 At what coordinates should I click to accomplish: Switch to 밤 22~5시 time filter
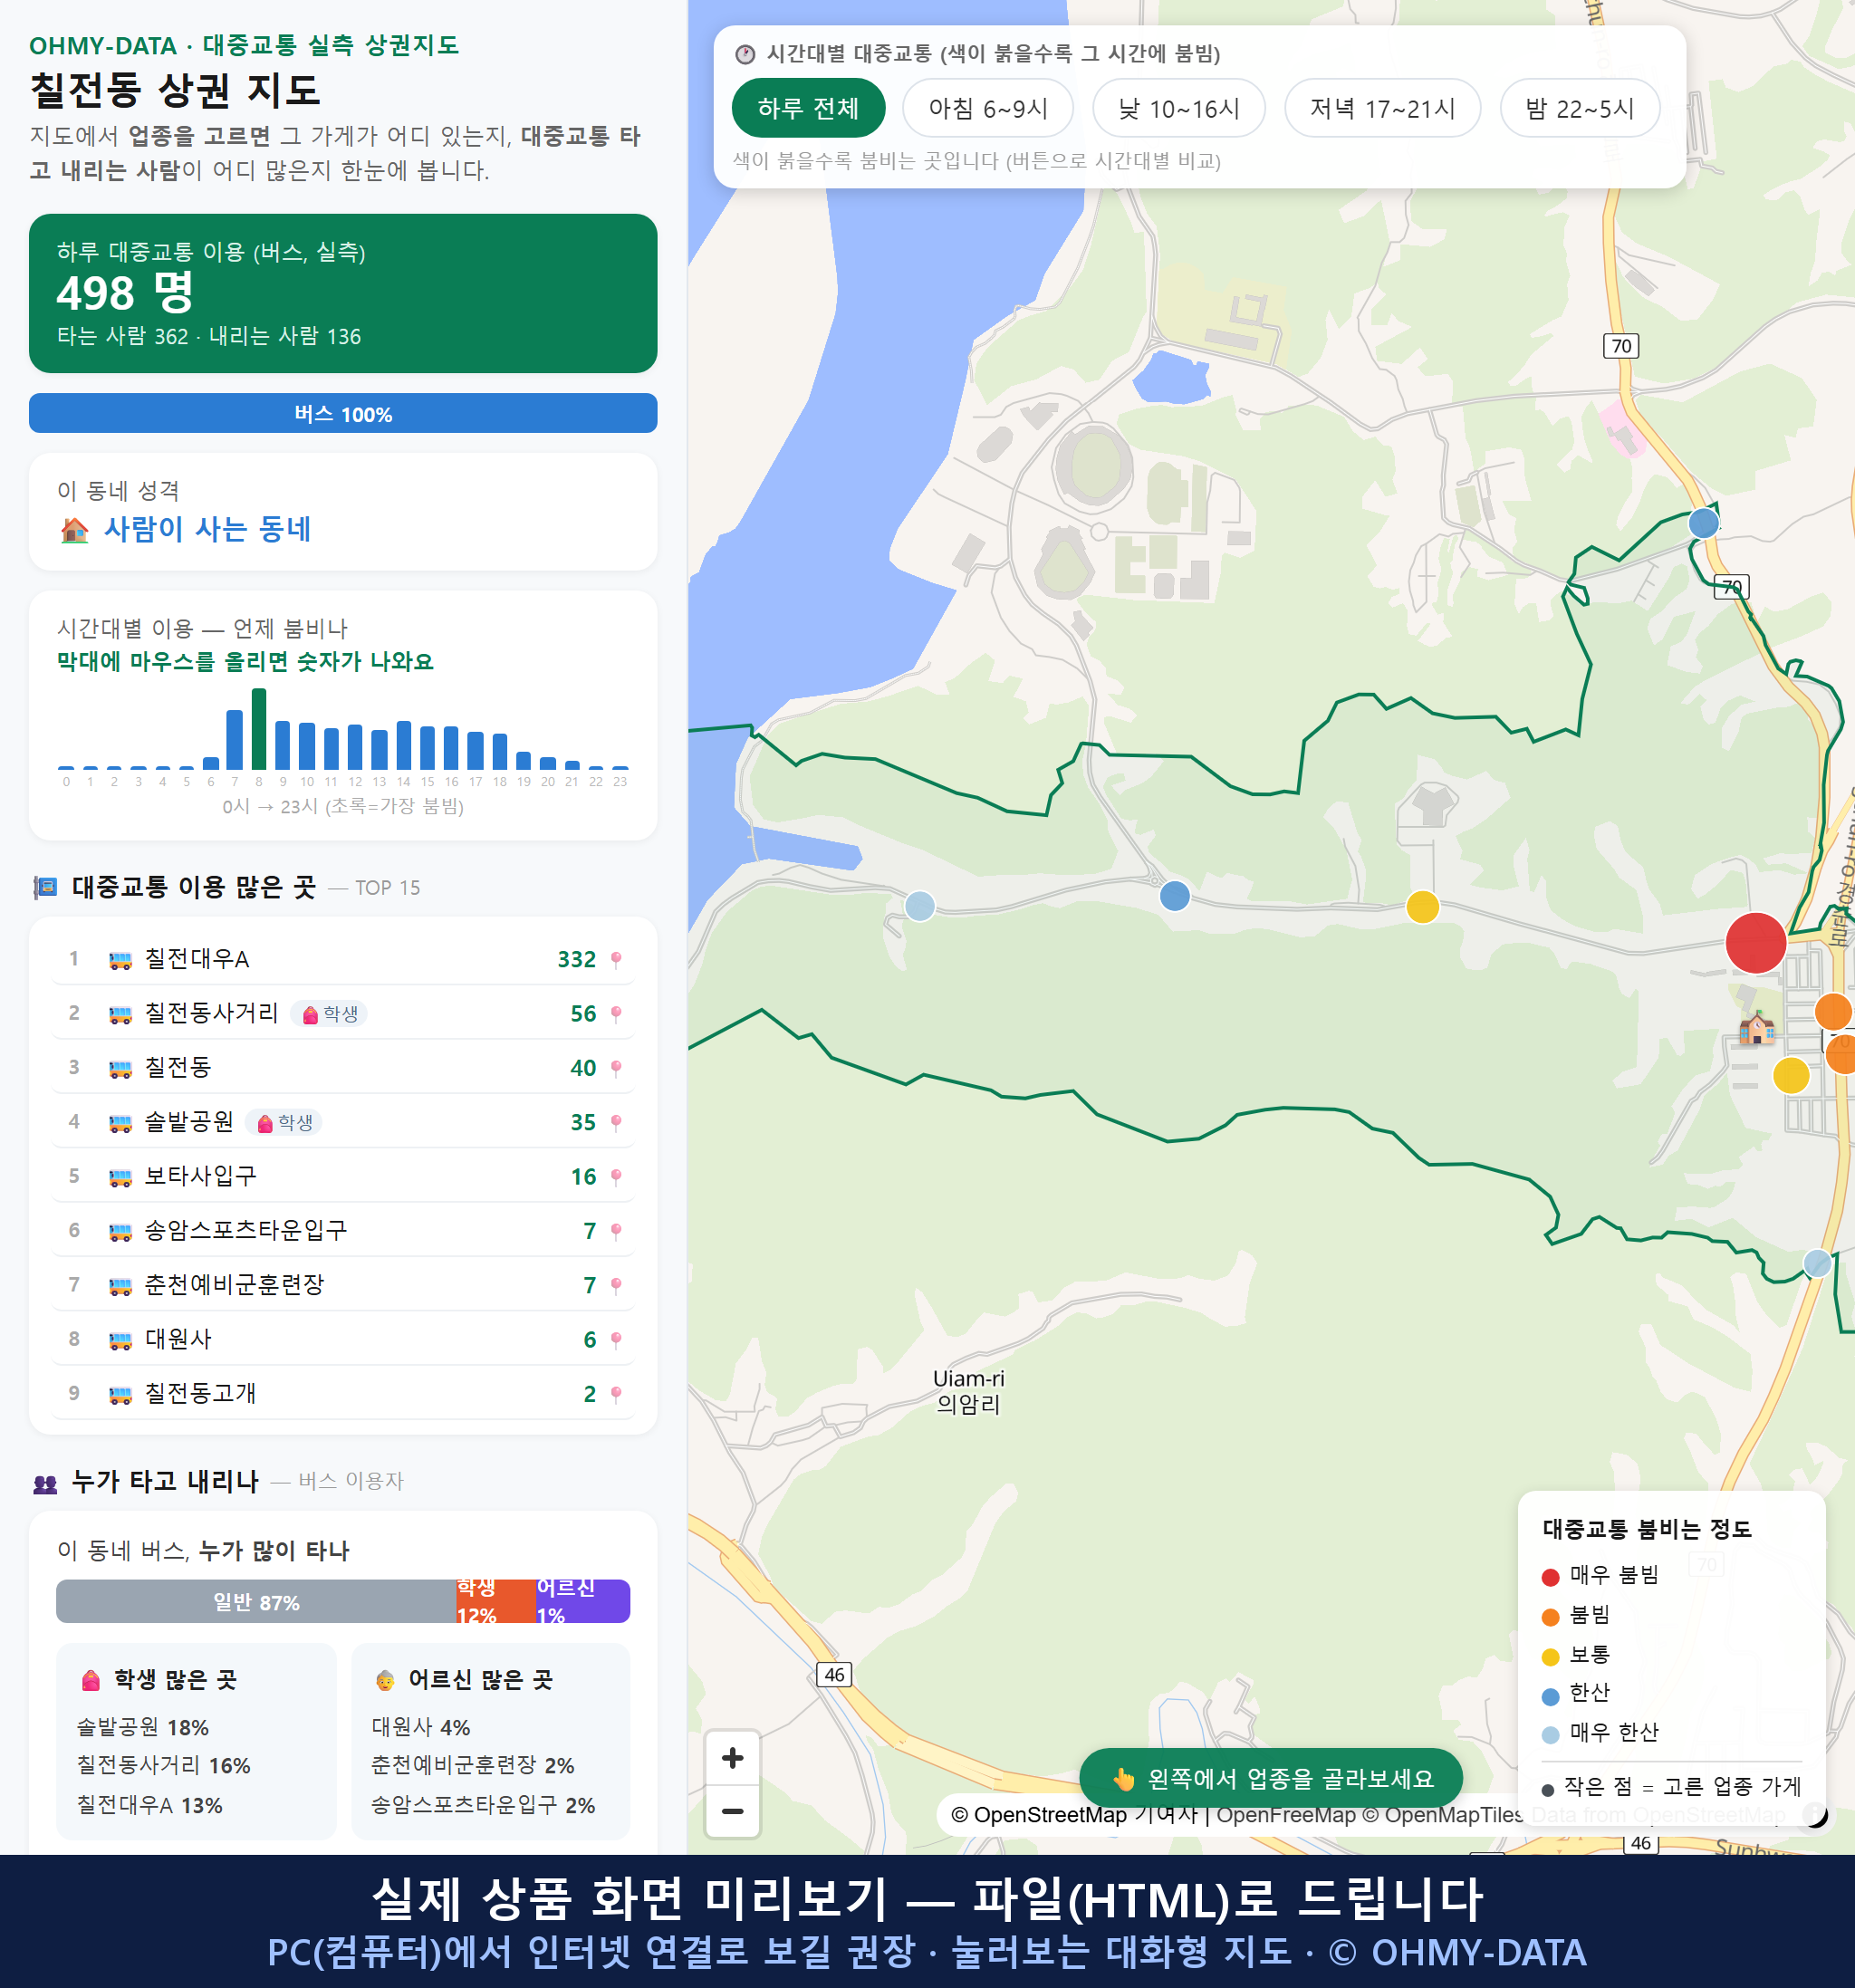pos(1580,108)
